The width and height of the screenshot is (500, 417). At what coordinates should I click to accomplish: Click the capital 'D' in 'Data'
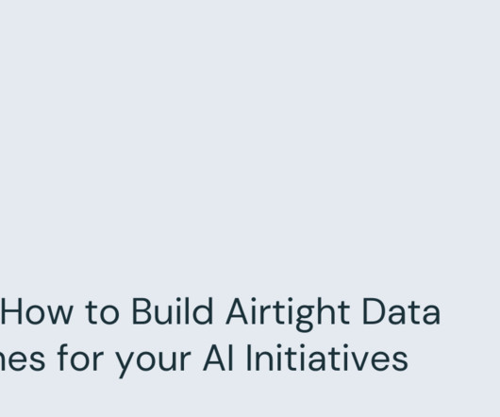point(374,311)
